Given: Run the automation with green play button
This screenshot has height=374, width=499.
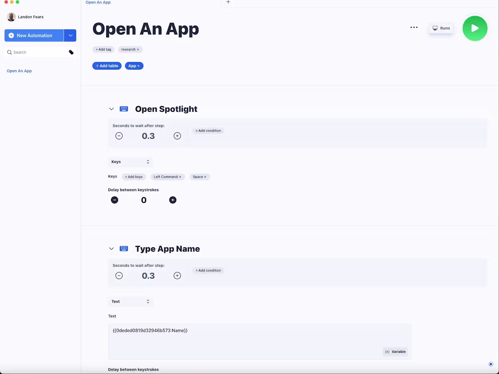Looking at the screenshot, I should 475,28.
